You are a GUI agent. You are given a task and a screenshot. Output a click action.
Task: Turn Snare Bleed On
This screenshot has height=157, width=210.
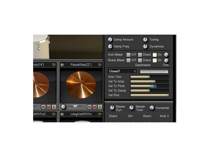coord(155,60)
